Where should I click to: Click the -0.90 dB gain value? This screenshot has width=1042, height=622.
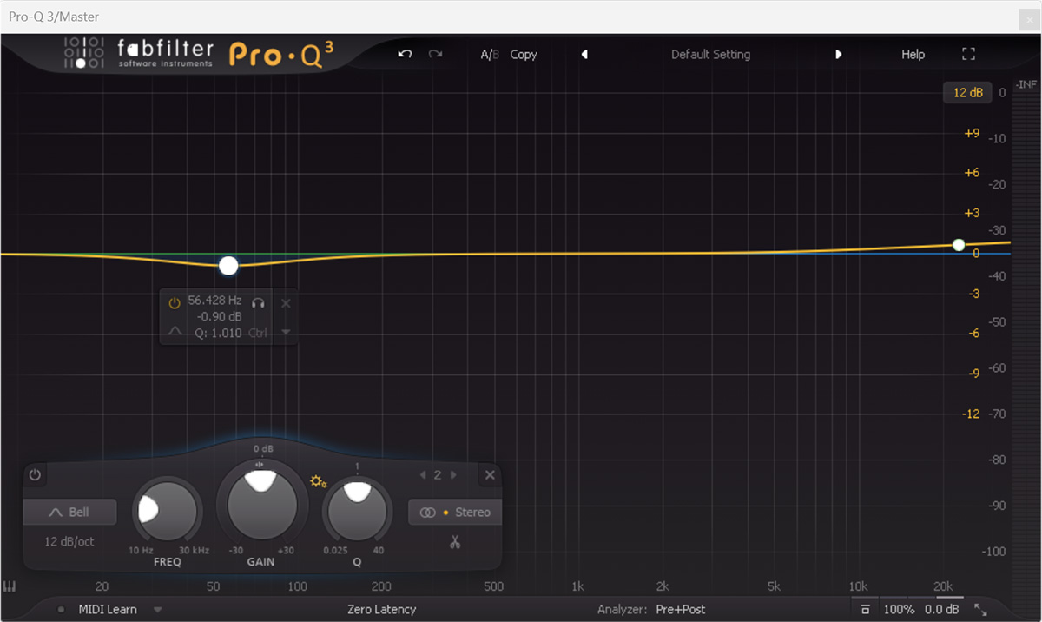tap(219, 316)
